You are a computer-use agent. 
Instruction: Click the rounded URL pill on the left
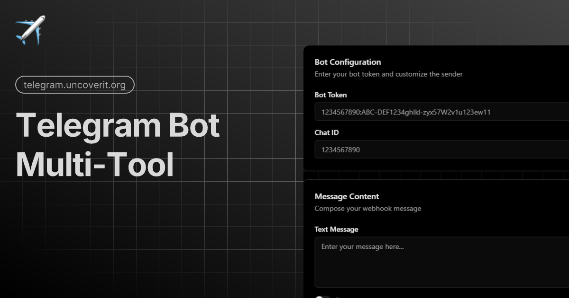(74, 85)
